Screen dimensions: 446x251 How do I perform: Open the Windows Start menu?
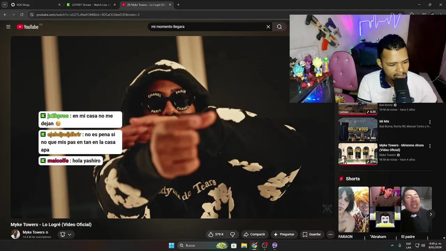[x=171, y=245]
